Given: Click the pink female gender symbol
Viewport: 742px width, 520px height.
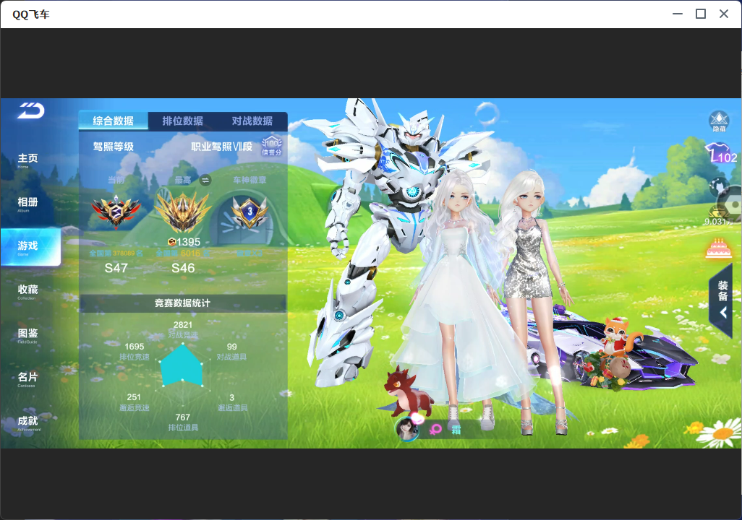Looking at the screenshot, I should pos(435,429).
